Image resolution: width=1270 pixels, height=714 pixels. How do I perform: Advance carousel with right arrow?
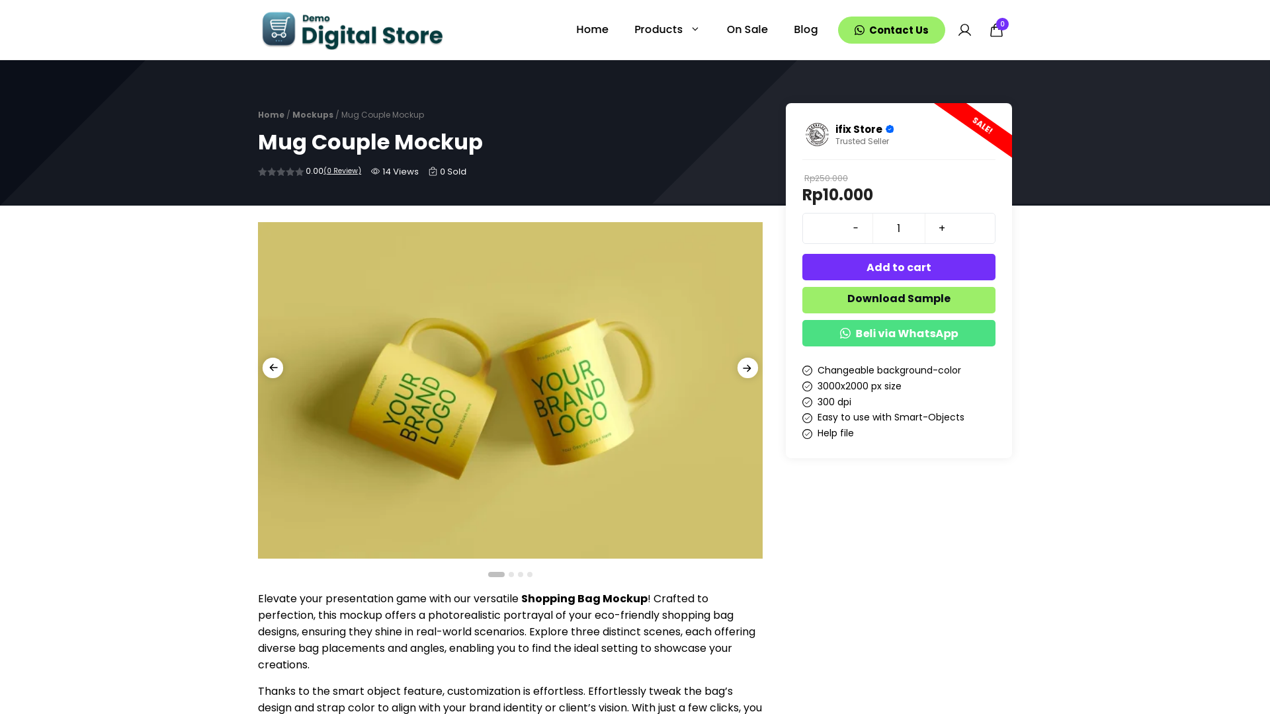pos(747,368)
